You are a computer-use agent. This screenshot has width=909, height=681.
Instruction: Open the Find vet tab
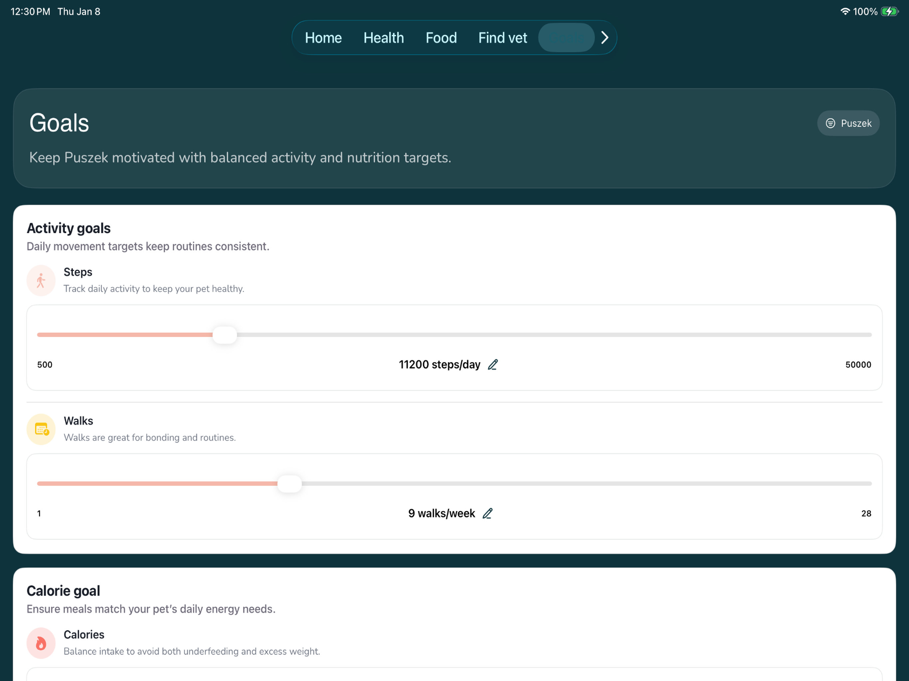click(x=502, y=38)
